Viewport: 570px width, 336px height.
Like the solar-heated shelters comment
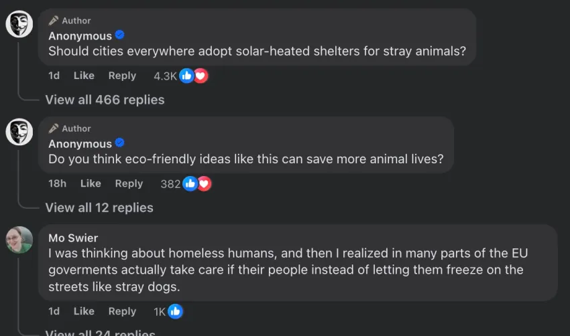[84, 76]
